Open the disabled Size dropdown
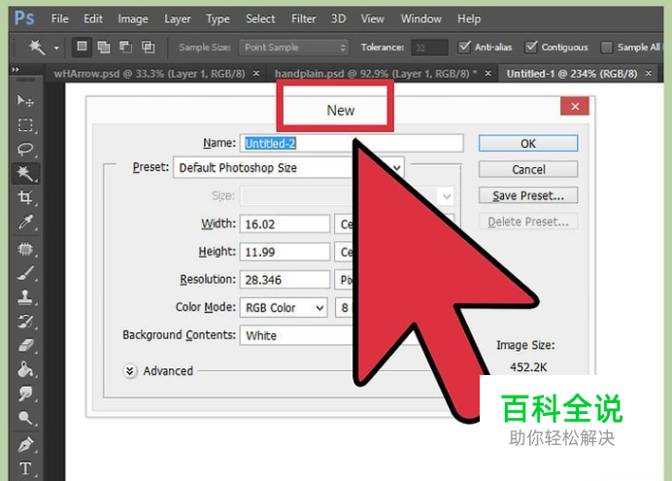The height and width of the screenshot is (481, 672). (347, 196)
